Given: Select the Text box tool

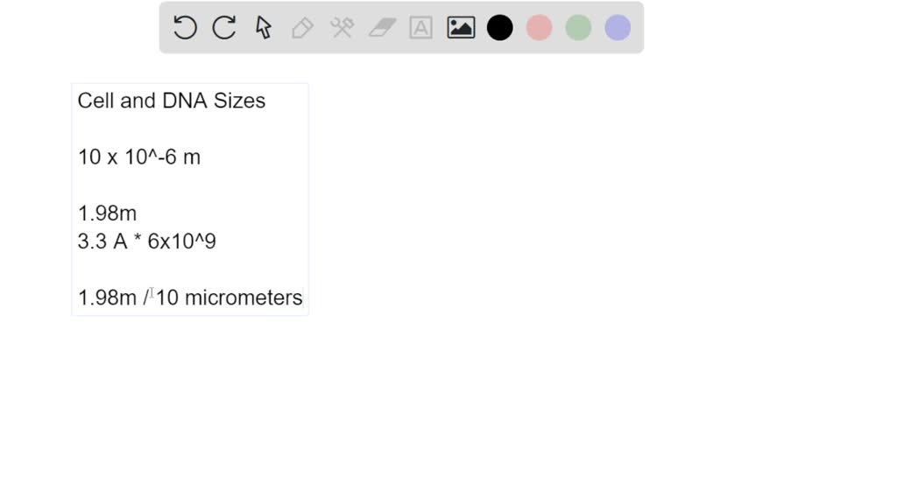Looking at the screenshot, I should tap(421, 28).
